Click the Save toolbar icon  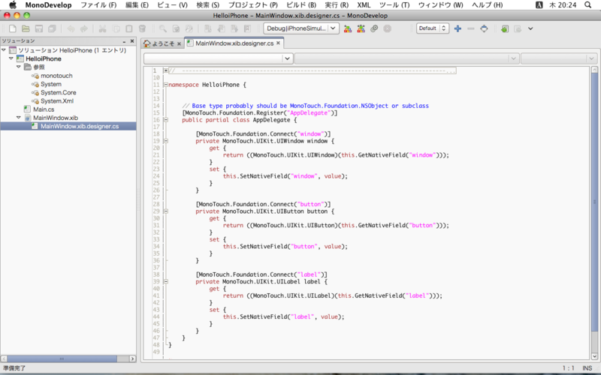(x=39, y=28)
